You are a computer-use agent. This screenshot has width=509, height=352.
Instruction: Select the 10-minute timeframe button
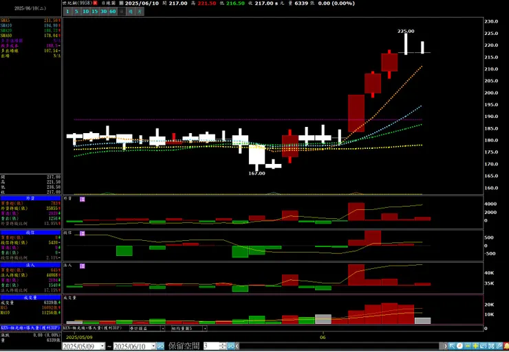[85, 12]
